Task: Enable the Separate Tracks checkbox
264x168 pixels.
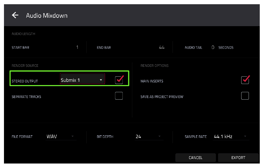Action: coord(119,96)
